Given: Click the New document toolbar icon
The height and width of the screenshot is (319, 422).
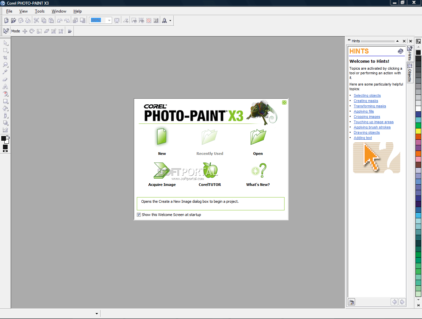Looking at the screenshot, I should [x=6, y=20].
